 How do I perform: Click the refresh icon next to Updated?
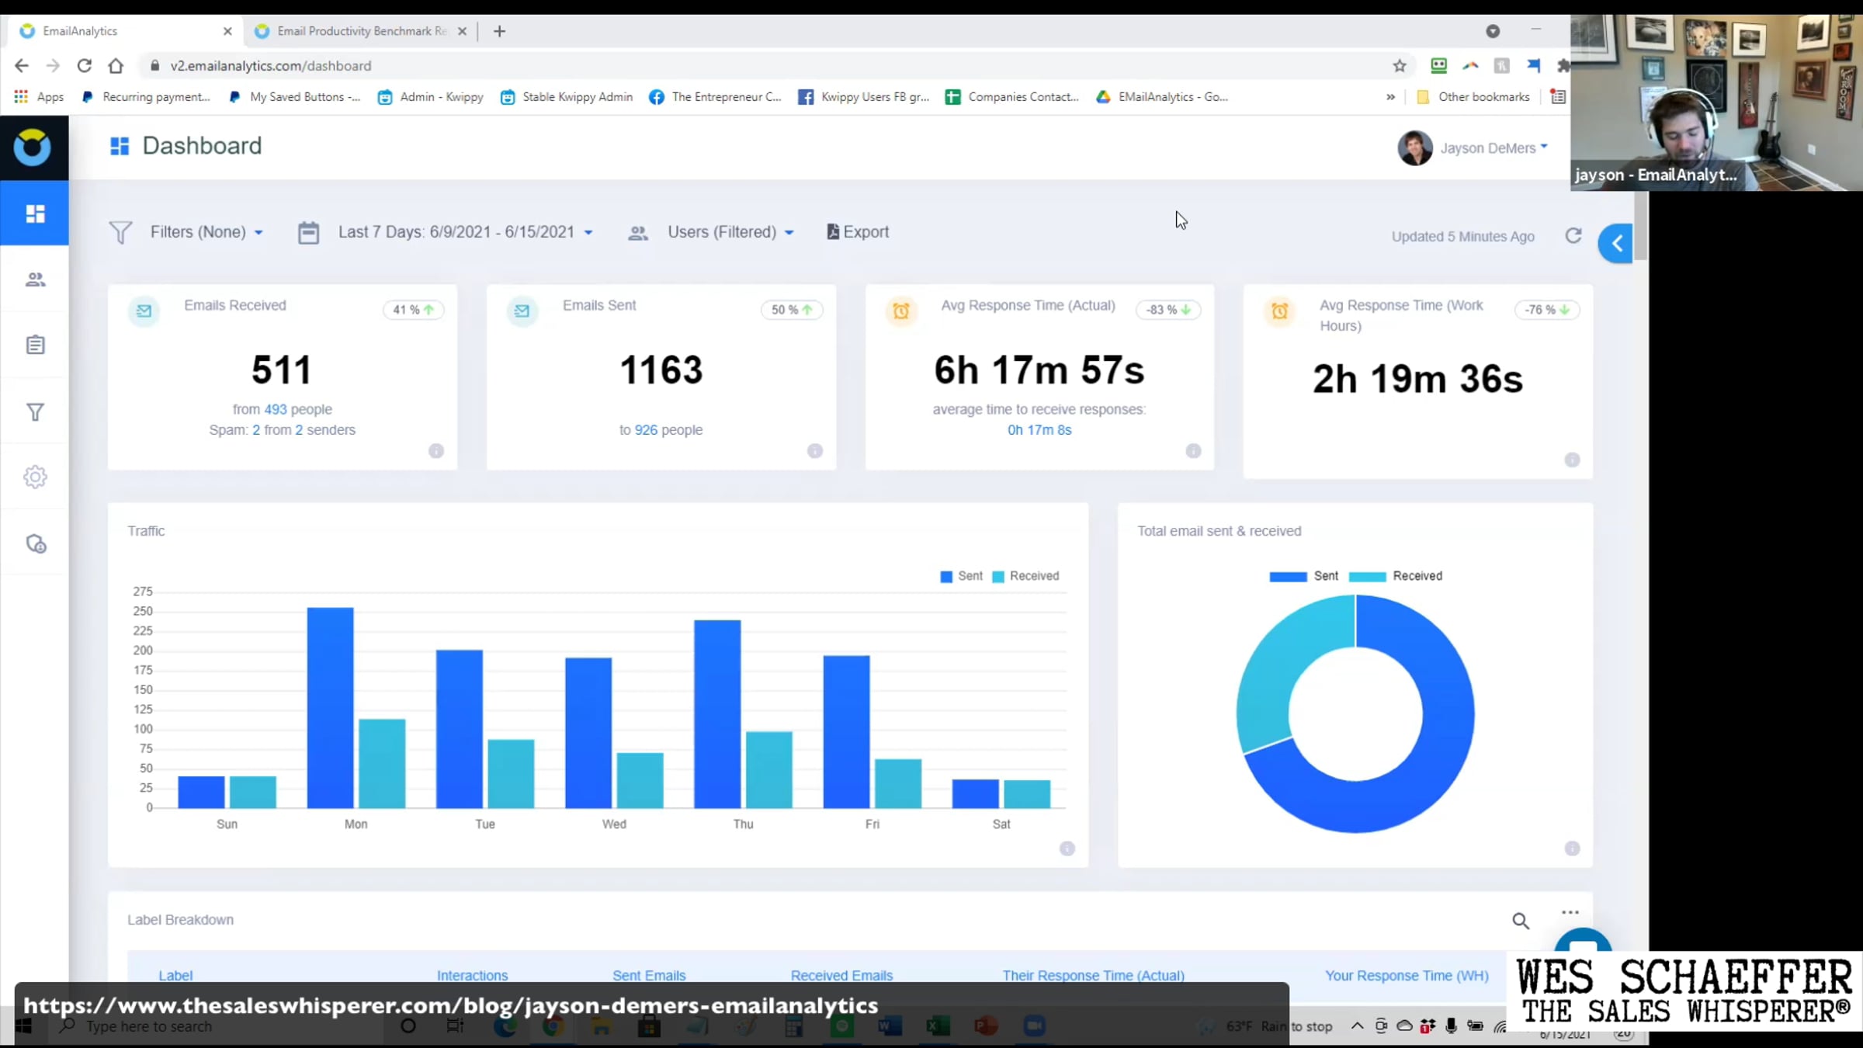coord(1573,235)
